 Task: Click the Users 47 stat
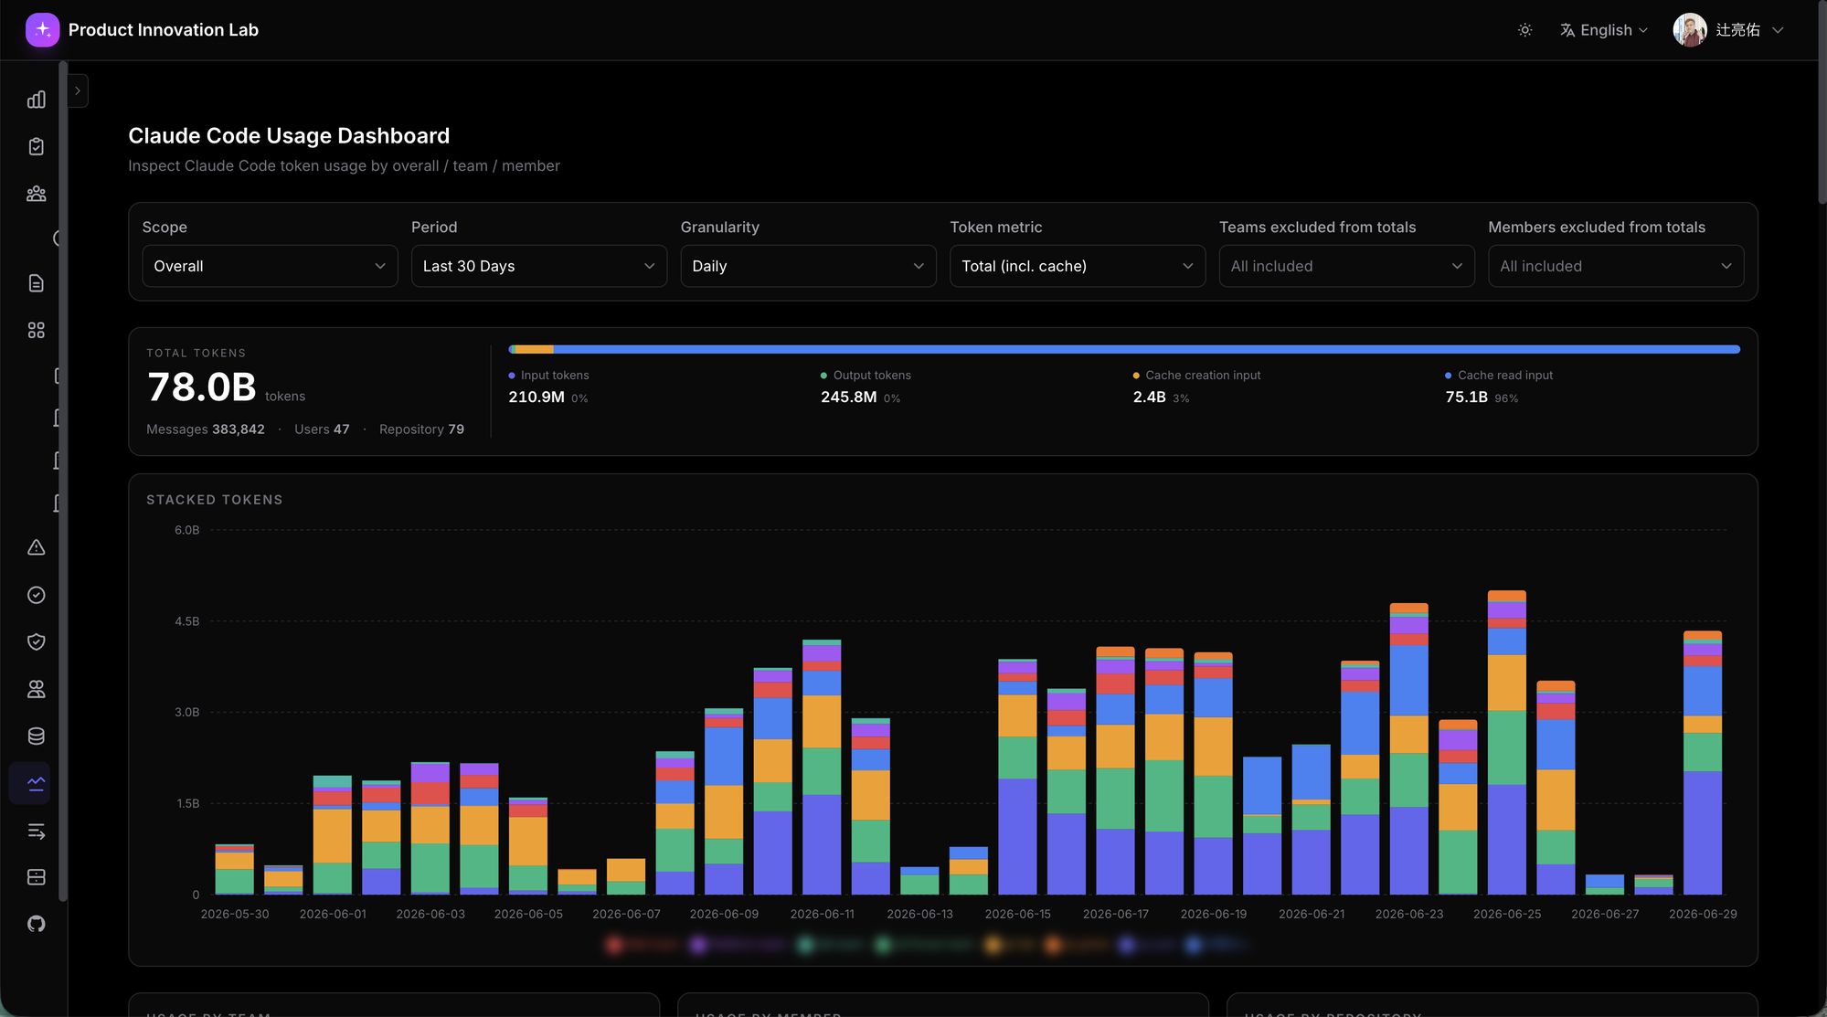pyautogui.click(x=322, y=429)
